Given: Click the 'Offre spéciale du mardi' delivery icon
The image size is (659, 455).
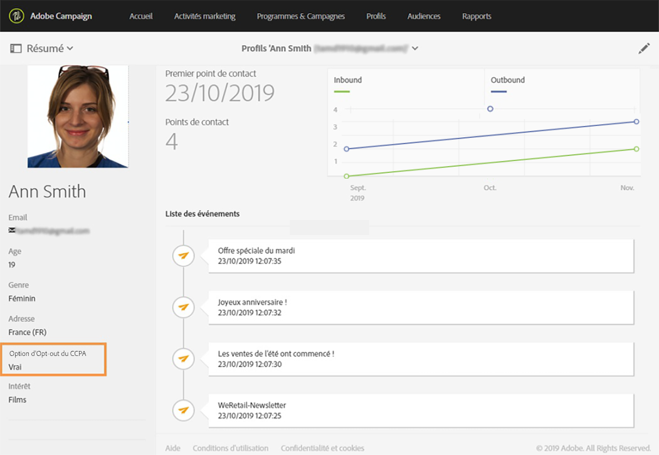Looking at the screenshot, I should click(183, 256).
